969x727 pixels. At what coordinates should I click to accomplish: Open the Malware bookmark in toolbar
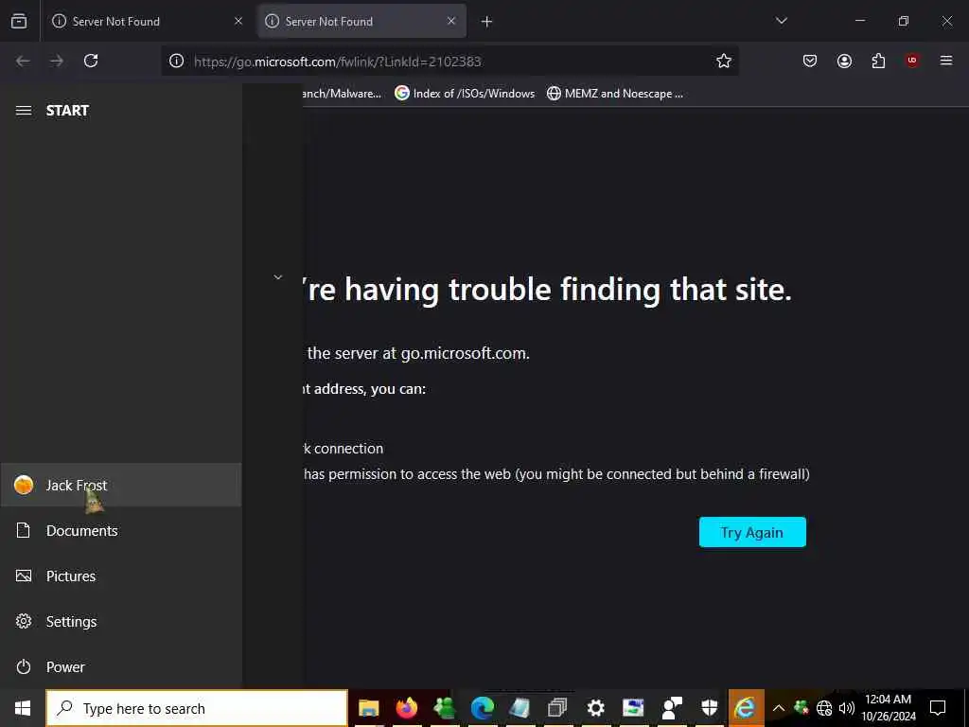click(342, 94)
